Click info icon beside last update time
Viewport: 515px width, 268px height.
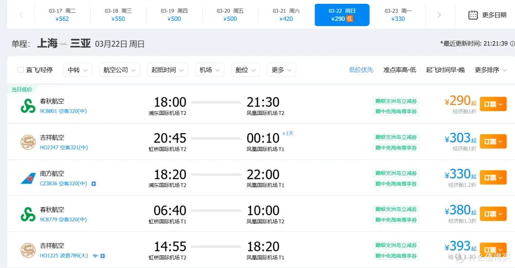512,44
